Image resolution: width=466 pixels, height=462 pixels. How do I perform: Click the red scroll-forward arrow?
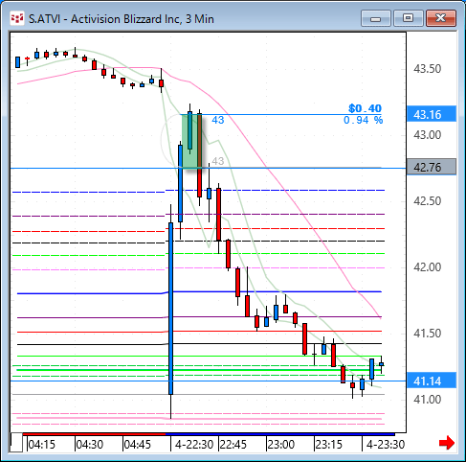(447, 443)
